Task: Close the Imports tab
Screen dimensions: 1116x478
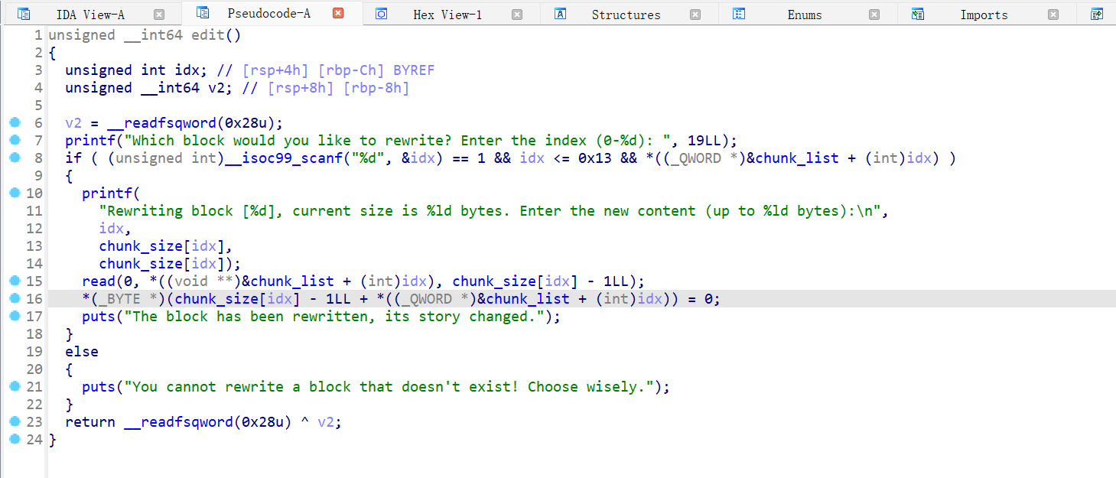Action: (1053, 14)
